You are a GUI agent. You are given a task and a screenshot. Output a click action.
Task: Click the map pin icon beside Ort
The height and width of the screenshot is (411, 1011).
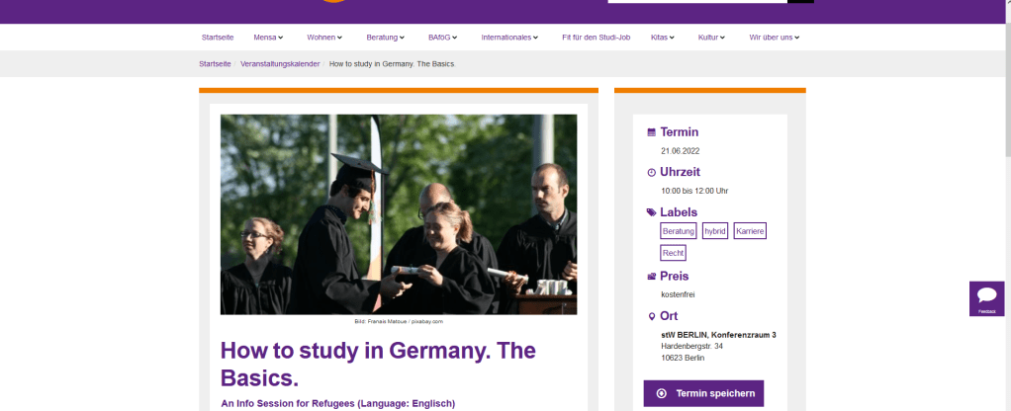(651, 316)
